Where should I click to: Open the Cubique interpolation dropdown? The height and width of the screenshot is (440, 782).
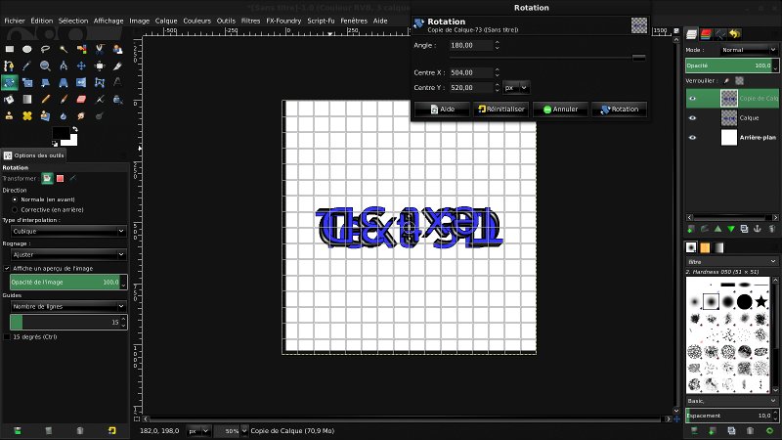(x=68, y=231)
